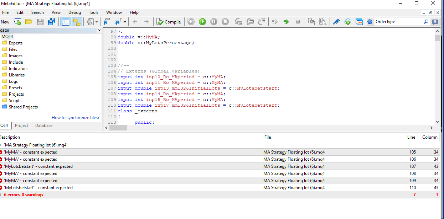Sort by the Line column header
The image size is (444, 219).
click(411, 137)
